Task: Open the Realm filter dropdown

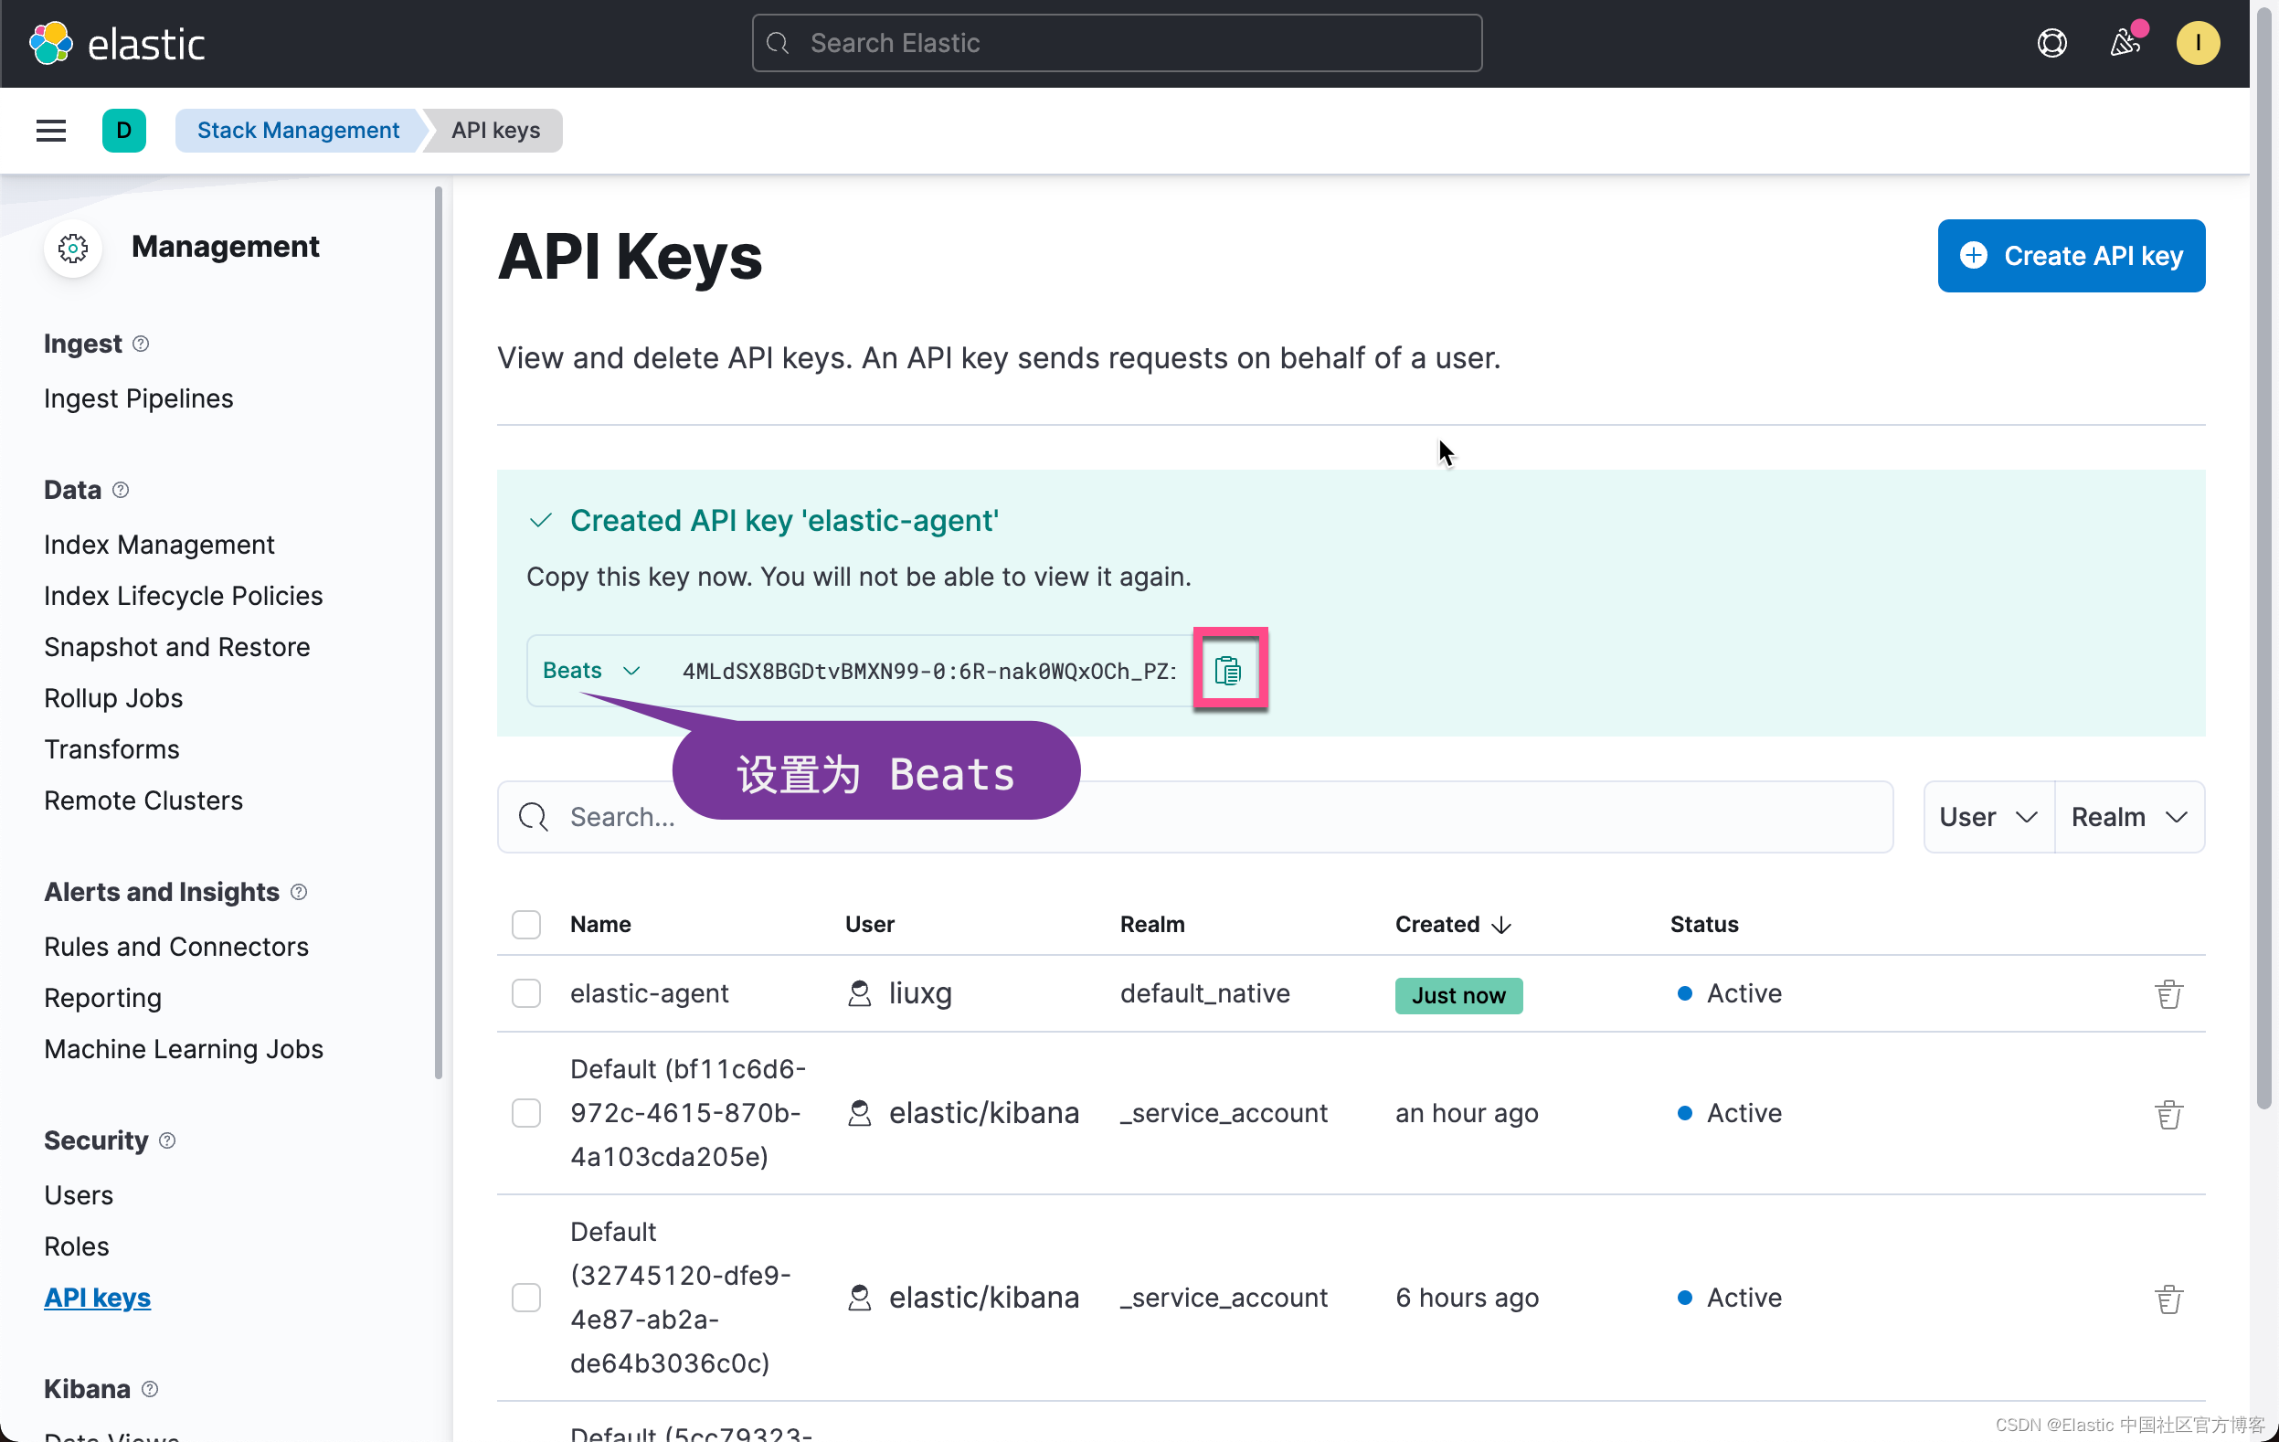Action: tap(2127, 817)
